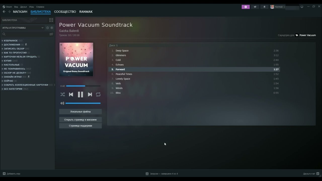Open the Вид menu
This screenshot has width=322, height=181.
coord(16,7)
